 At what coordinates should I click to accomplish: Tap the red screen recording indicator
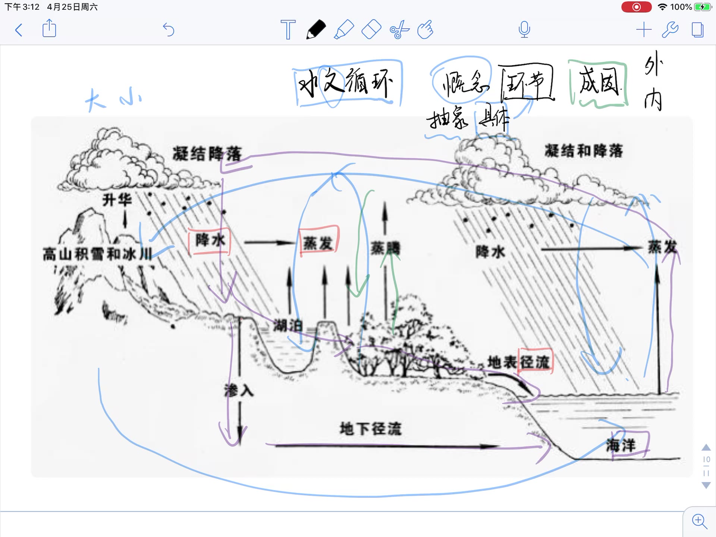coord(636,7)
